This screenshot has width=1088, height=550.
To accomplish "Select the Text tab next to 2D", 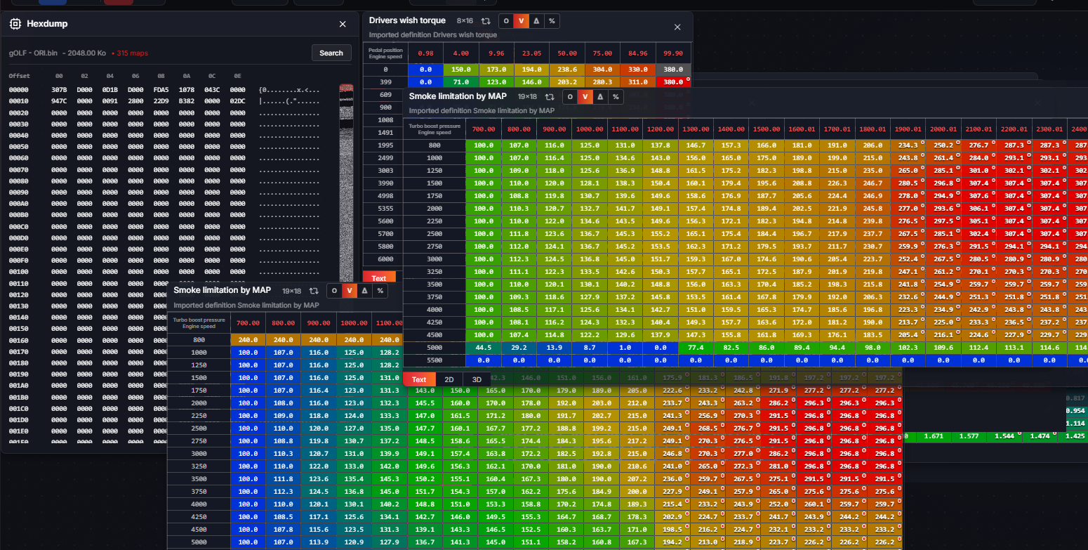I will click(x=419, y=379).
